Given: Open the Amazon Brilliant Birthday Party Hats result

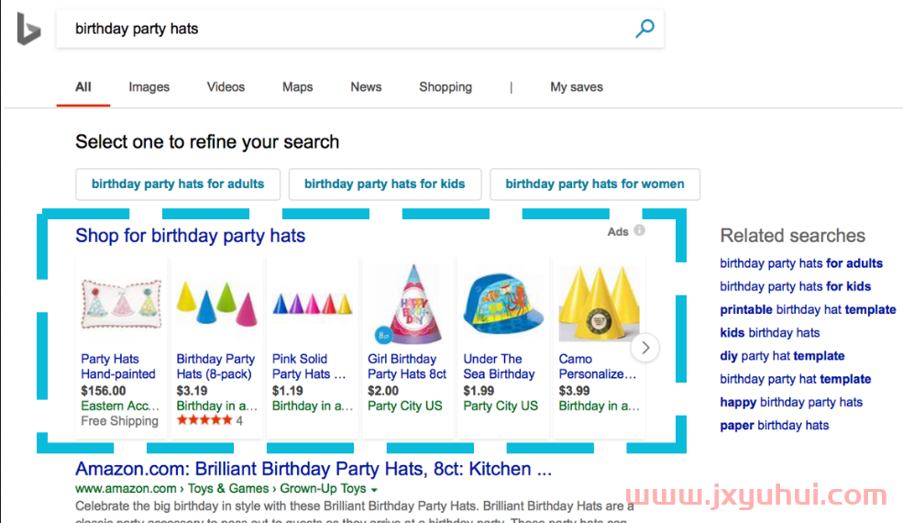Looking at the screenshot, I should [x=314, y=469].
